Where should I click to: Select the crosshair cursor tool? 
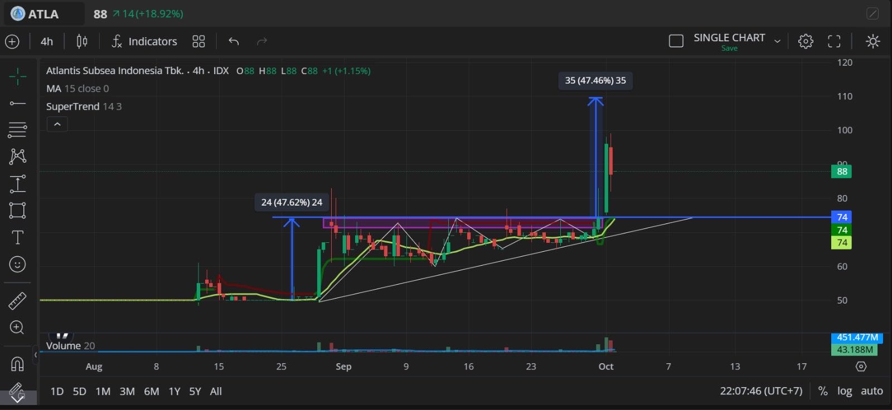pos(17,76)
